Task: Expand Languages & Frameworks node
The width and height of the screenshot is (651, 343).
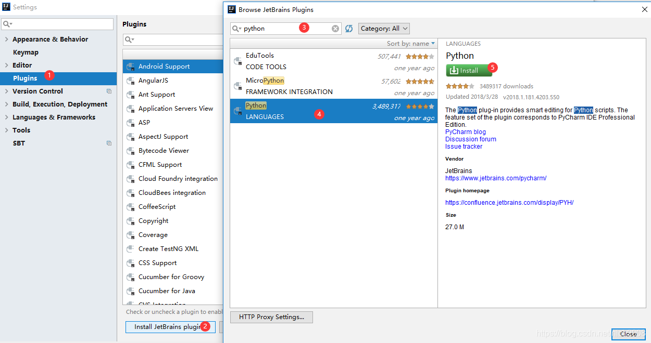Action: pos(6,117)
